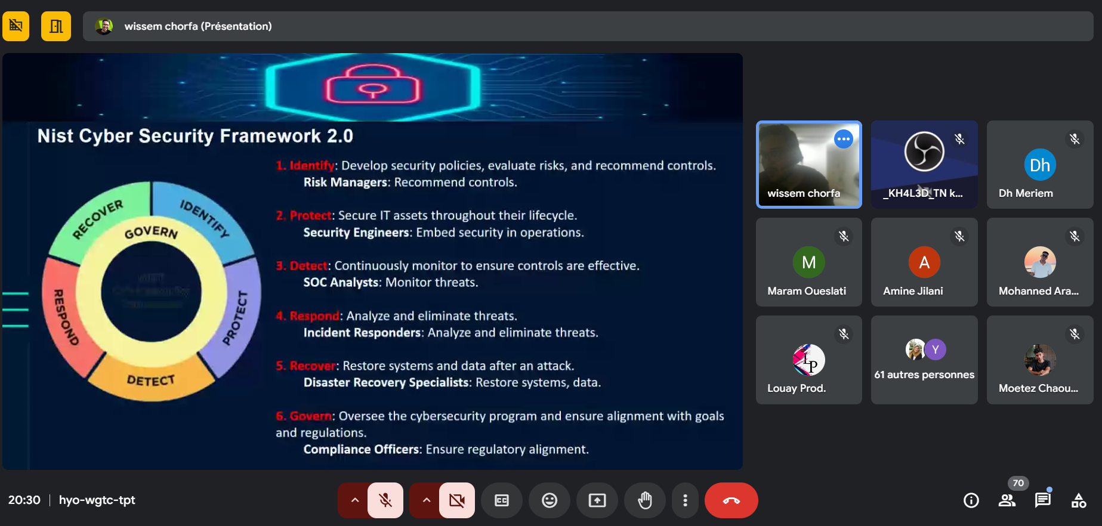Click the muted mic icon on Louay Prod.

click(844, 334)
